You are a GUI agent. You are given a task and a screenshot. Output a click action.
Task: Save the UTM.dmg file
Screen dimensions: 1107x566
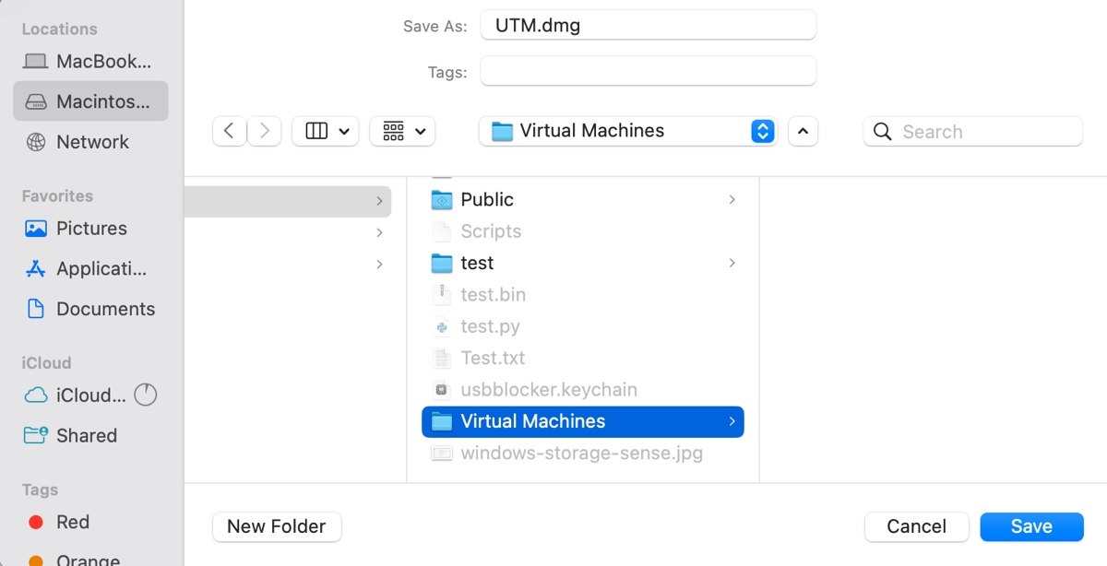1031,526
